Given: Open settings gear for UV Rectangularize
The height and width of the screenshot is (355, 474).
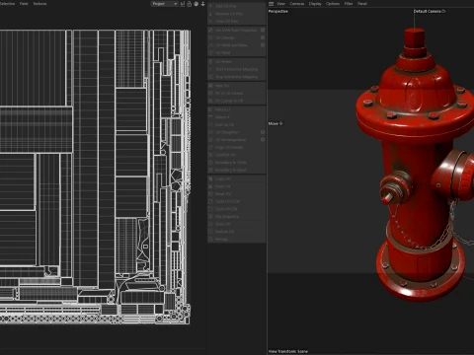Looking at the screenshot, I should pos(263,140).
